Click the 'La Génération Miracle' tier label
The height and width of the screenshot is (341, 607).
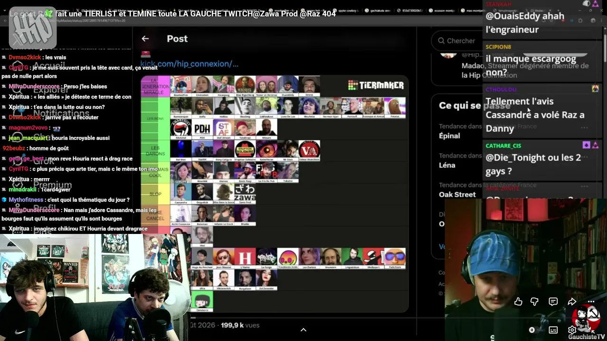click(156, 86)
